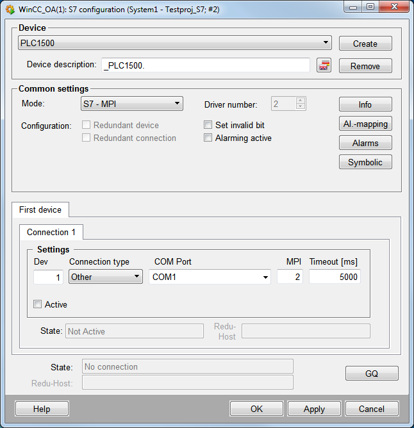Switch to the First device tab

(40, 210)
